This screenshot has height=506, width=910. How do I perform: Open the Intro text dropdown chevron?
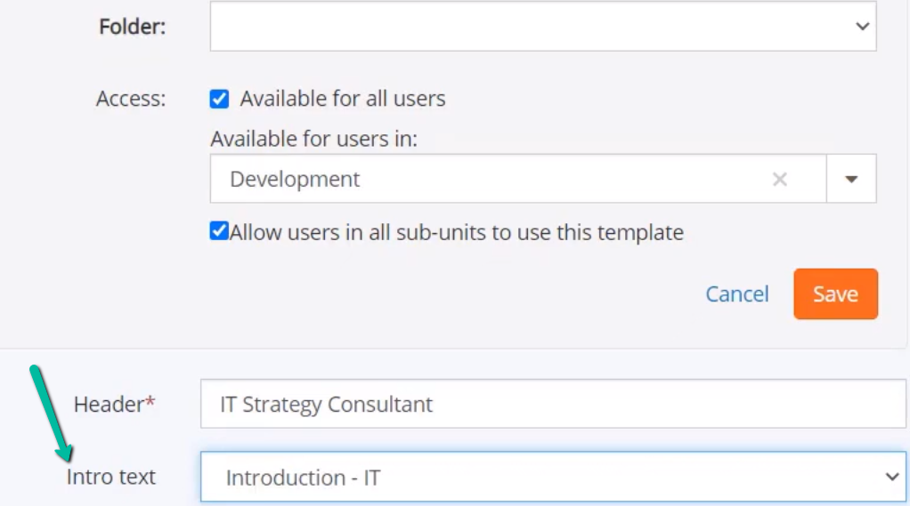(x=892, y=477)
